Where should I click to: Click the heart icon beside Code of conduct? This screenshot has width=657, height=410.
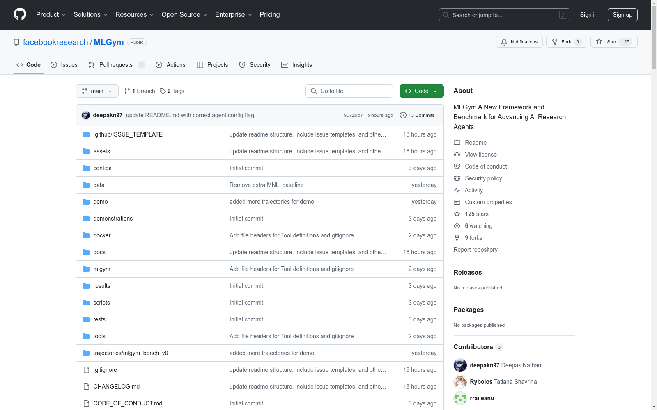(457, 166)
